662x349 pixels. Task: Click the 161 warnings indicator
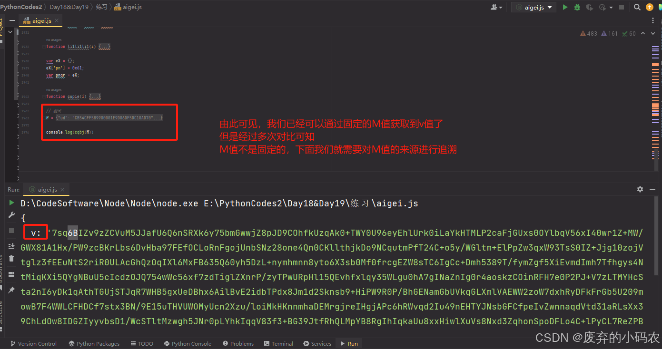point(610,34)
